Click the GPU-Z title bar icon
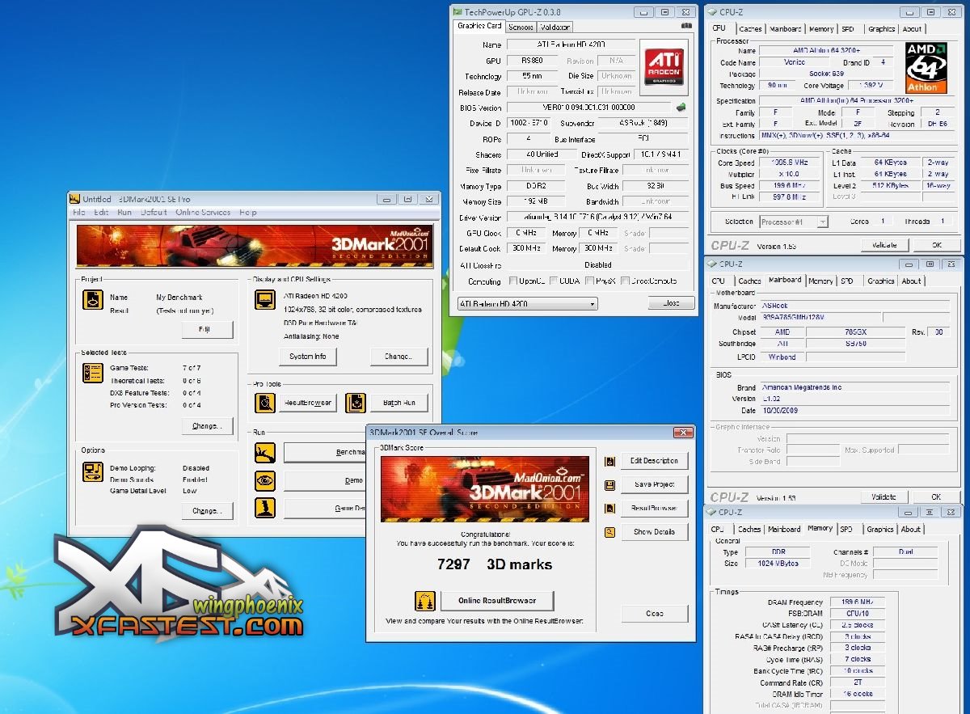Image resolution: width=970 pixels, height=714 pixels. pyautogui.click(x=458, y=12)
